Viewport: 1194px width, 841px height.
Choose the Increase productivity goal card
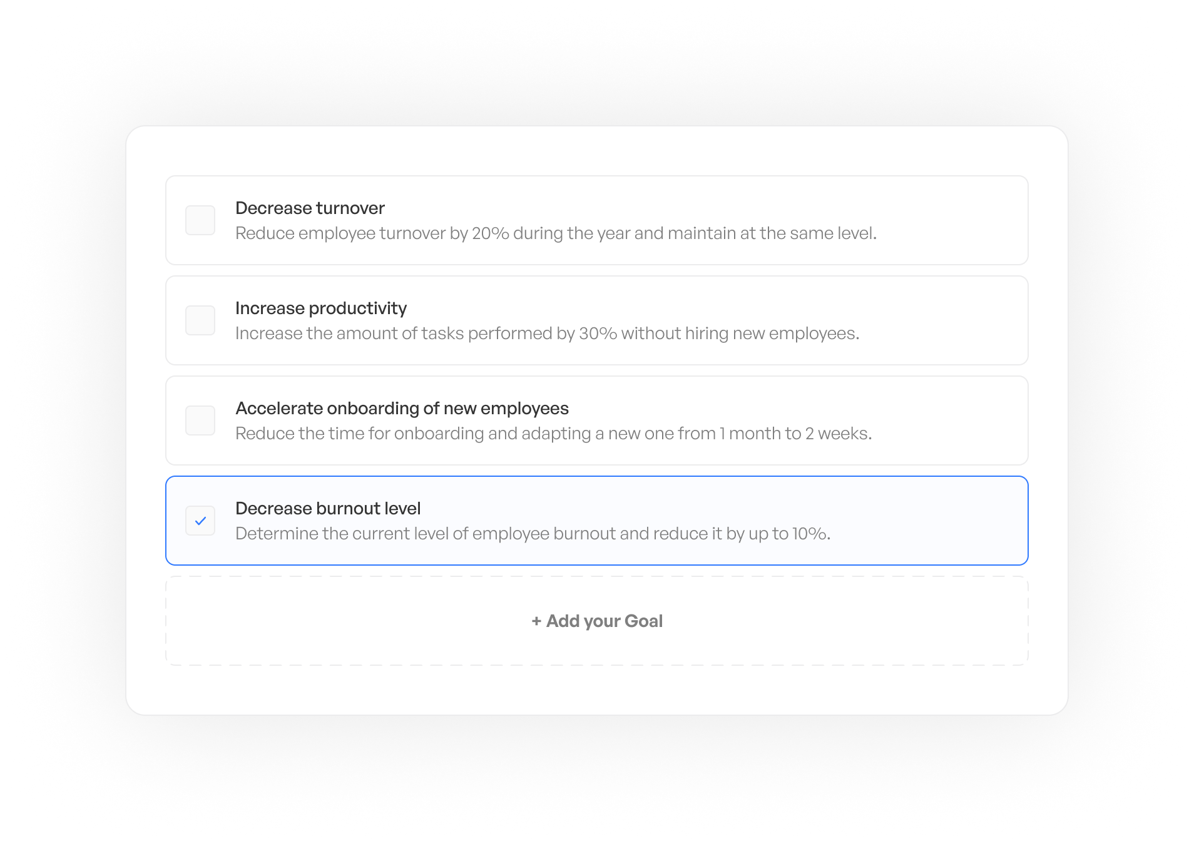[x=597, y=320]
